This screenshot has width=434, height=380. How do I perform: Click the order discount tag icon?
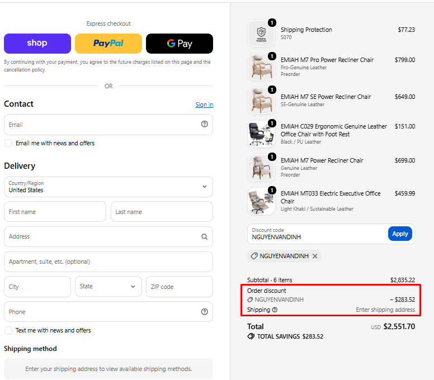click(x=250, y=300)
